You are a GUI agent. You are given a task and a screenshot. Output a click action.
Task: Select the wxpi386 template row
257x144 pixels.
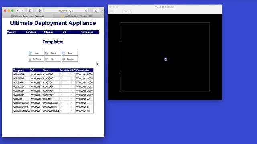coord(53,99)
